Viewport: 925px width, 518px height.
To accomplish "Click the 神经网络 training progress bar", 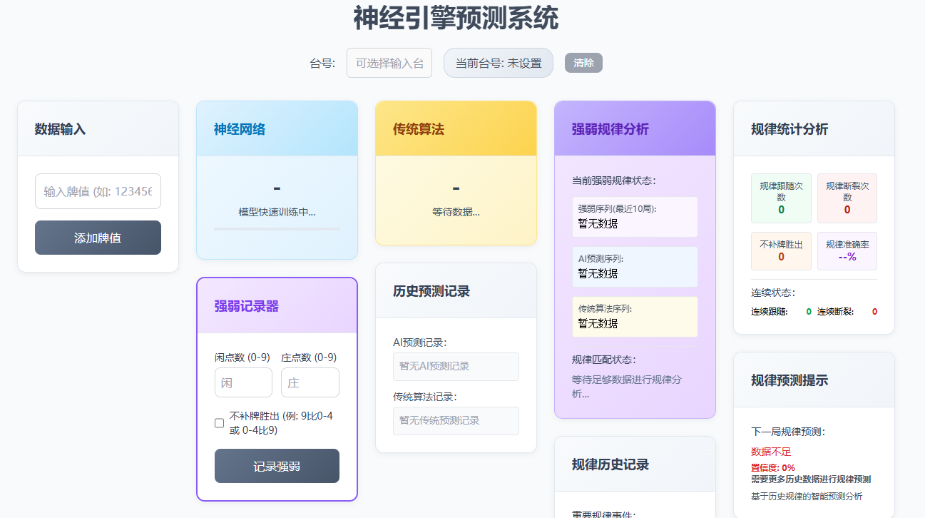I will 277,229.
